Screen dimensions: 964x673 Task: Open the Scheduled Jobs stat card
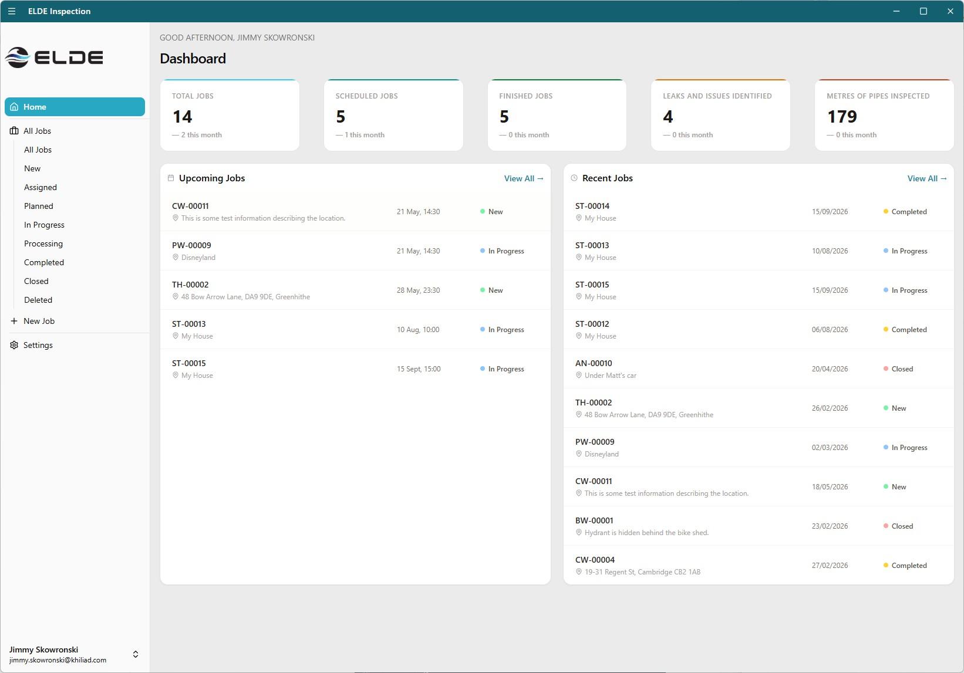coord(393,115)
